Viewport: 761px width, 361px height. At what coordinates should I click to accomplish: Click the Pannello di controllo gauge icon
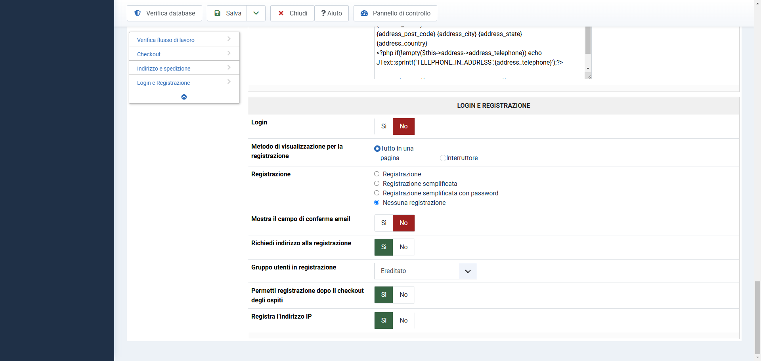click(x=364, y=13)
